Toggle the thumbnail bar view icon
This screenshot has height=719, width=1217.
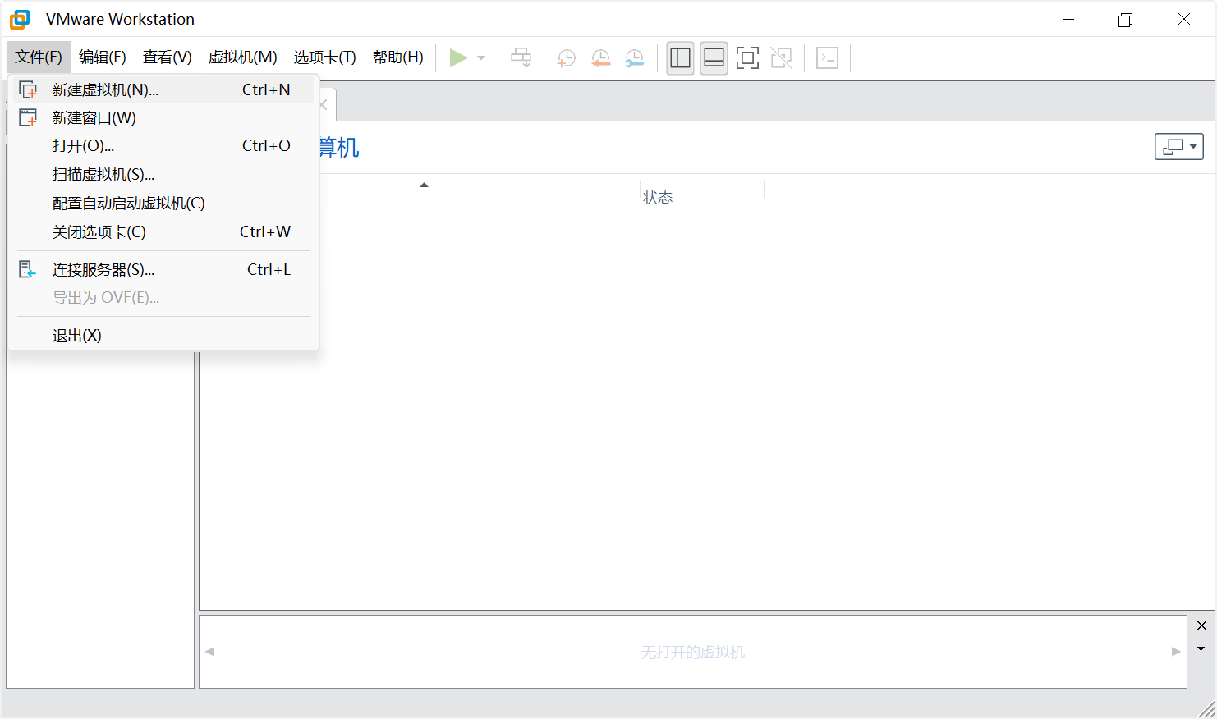714,57
